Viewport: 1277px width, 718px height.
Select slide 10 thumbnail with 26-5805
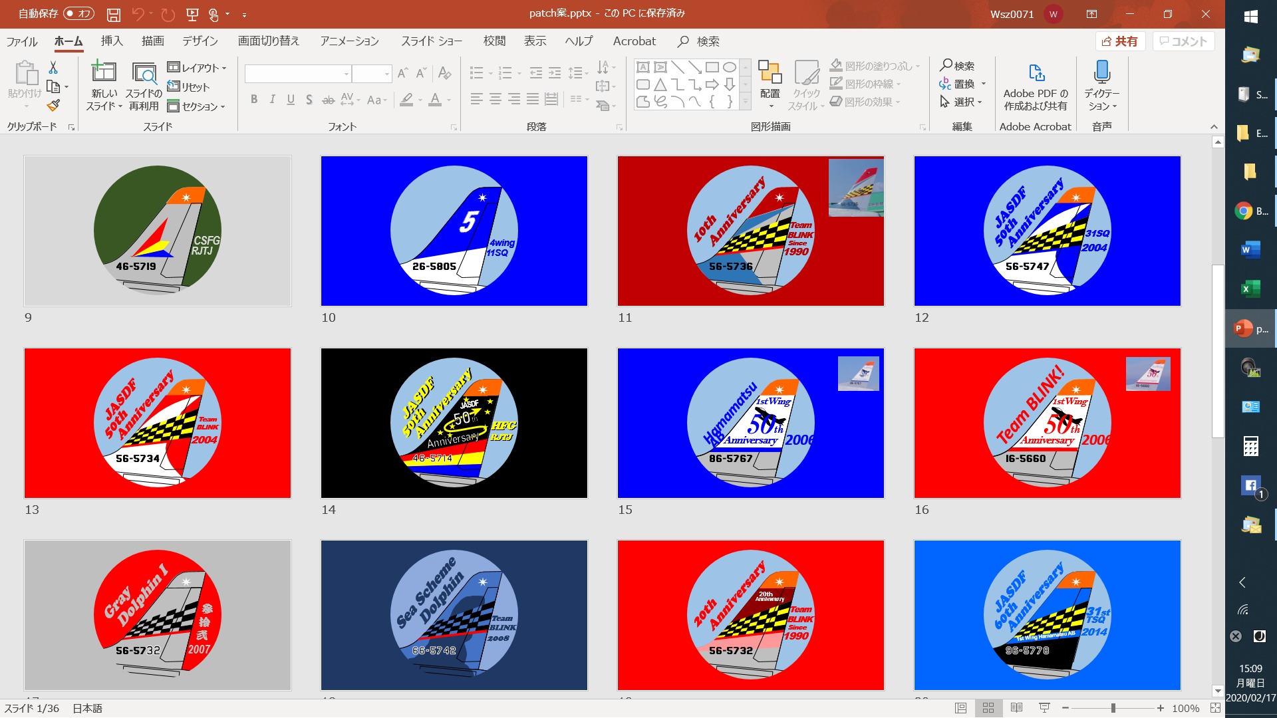(454, 231)
